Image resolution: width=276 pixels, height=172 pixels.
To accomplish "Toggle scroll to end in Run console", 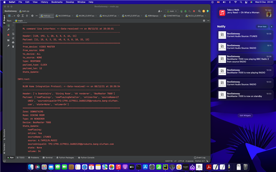I will pyautogui.click(x=13, y=38).
